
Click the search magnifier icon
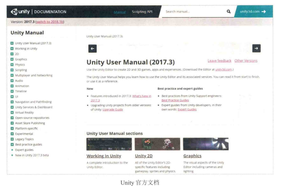click(x=228, y=11)
